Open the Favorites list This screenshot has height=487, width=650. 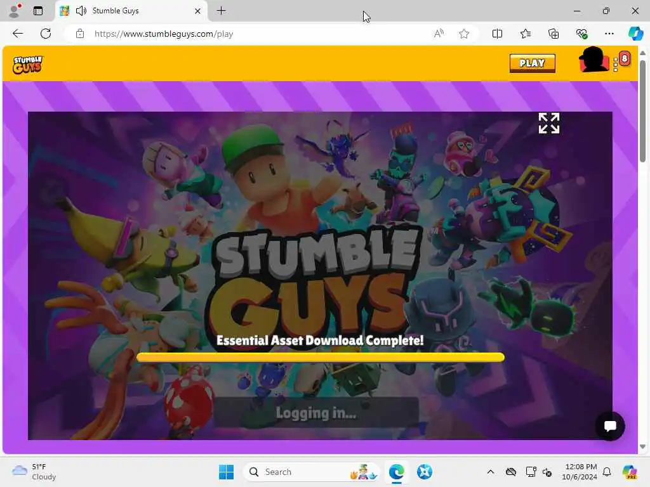point(525,34)
